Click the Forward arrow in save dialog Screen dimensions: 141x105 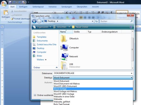tap(39, 21)
